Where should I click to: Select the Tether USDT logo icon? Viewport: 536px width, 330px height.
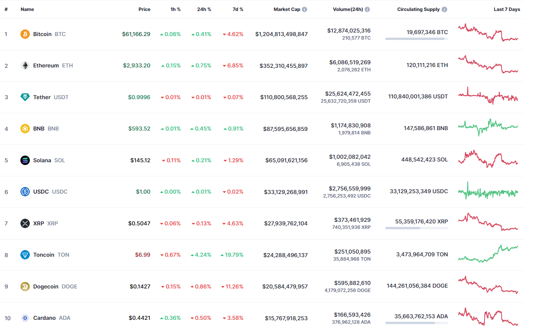(x=25, y=97)
